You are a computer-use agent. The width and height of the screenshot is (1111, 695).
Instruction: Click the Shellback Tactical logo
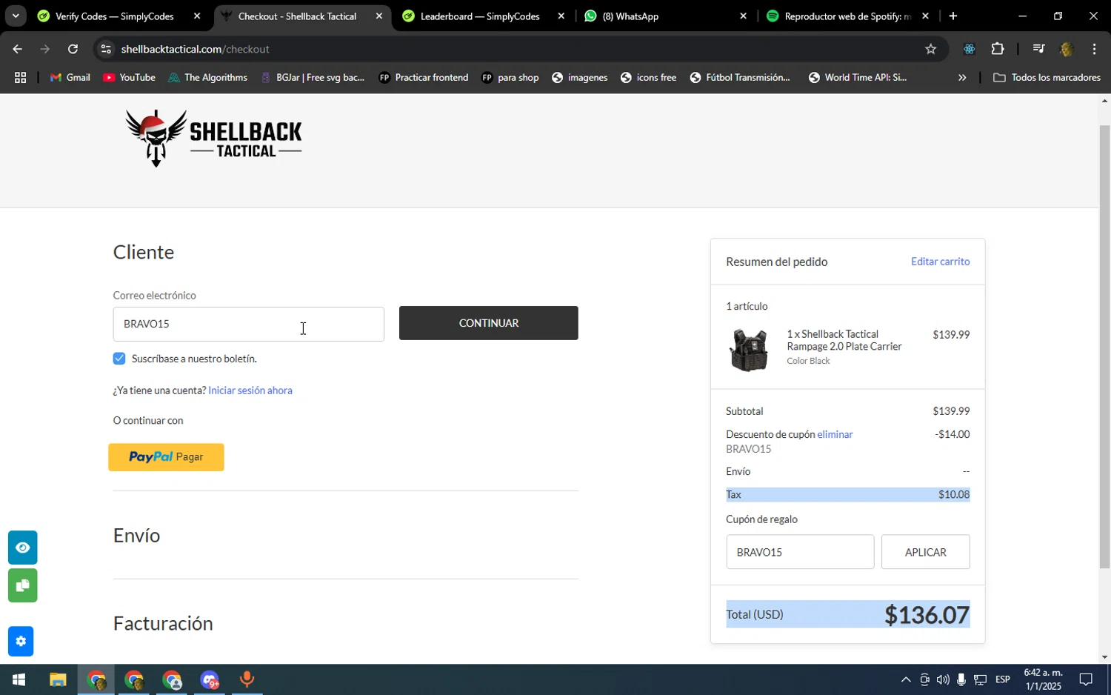click(x=214, y=139)
